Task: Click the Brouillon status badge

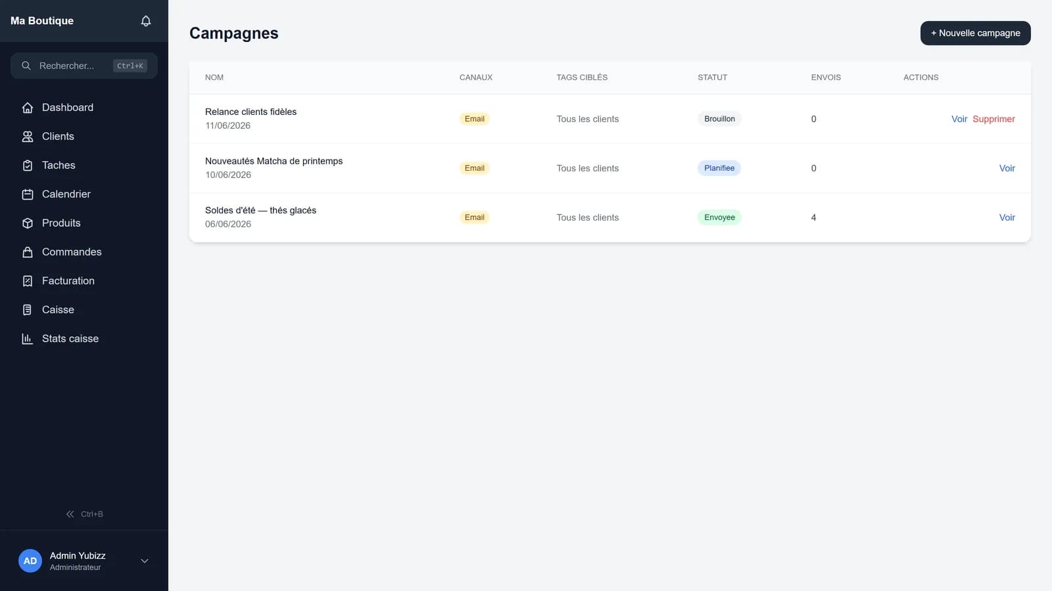Action: (x=719, y=119)
